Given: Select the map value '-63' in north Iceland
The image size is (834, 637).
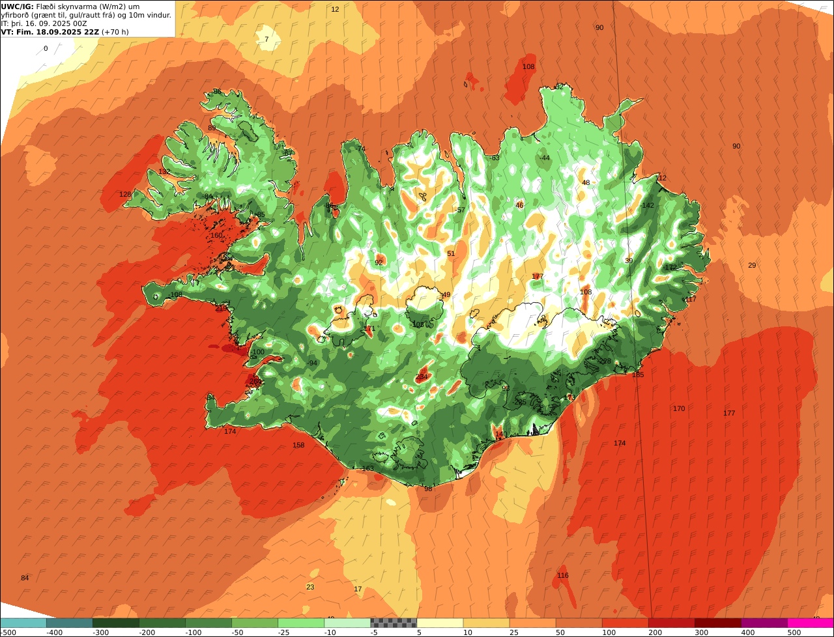Looking at the screenshot, I should click(x=494, y=158).
